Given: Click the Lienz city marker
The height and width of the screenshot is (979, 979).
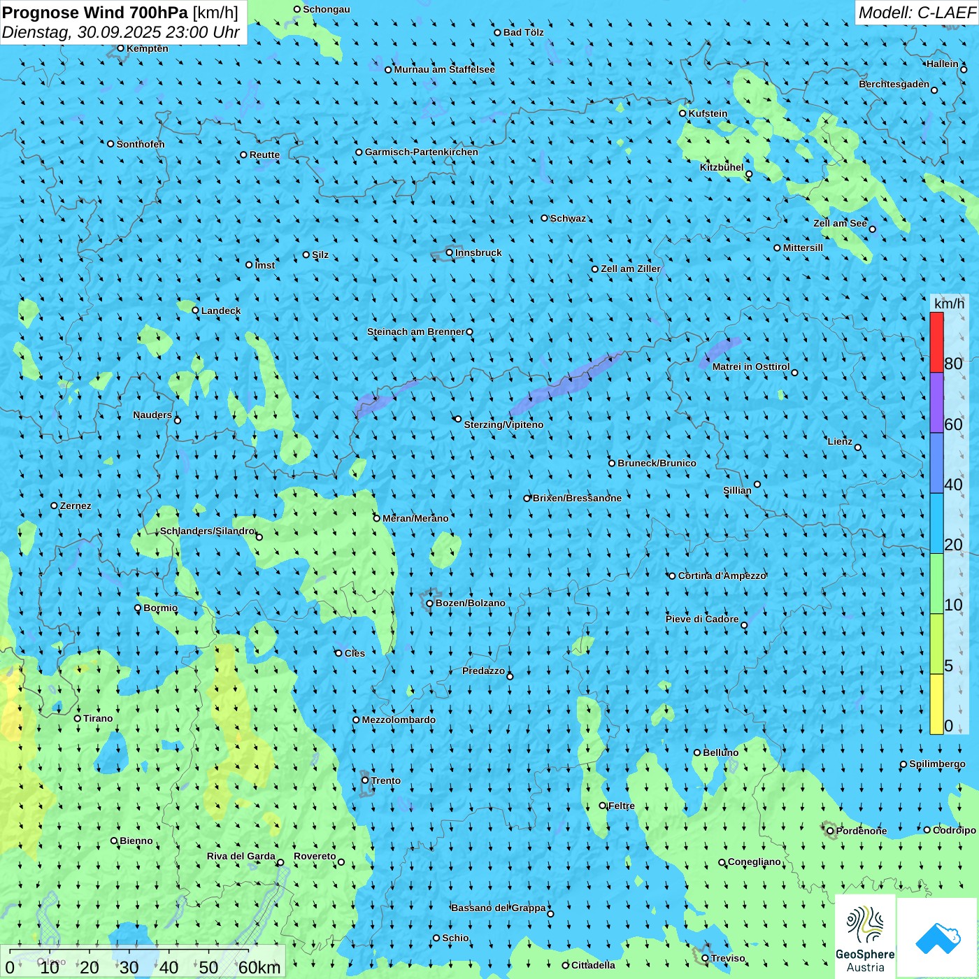Looking at the screenshot, I should tap(858, 448).
